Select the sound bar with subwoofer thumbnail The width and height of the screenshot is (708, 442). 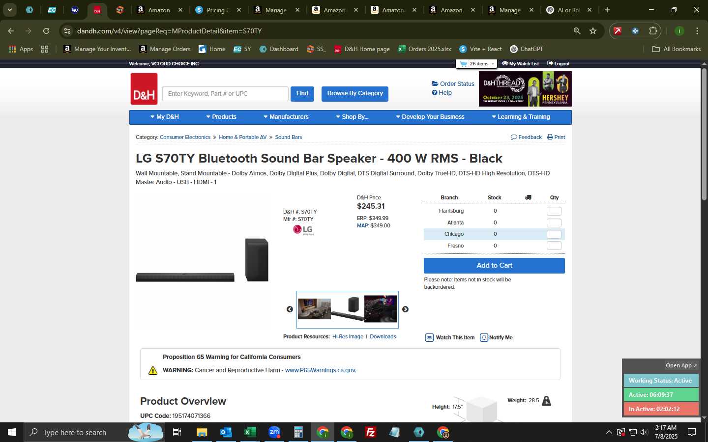click(x=347, y=309)
